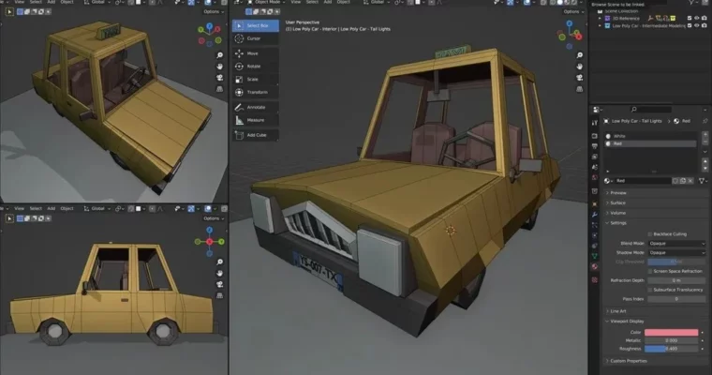Activate the Rotate tool
Screen dimensions: 712x375
[x=255, y=67]
